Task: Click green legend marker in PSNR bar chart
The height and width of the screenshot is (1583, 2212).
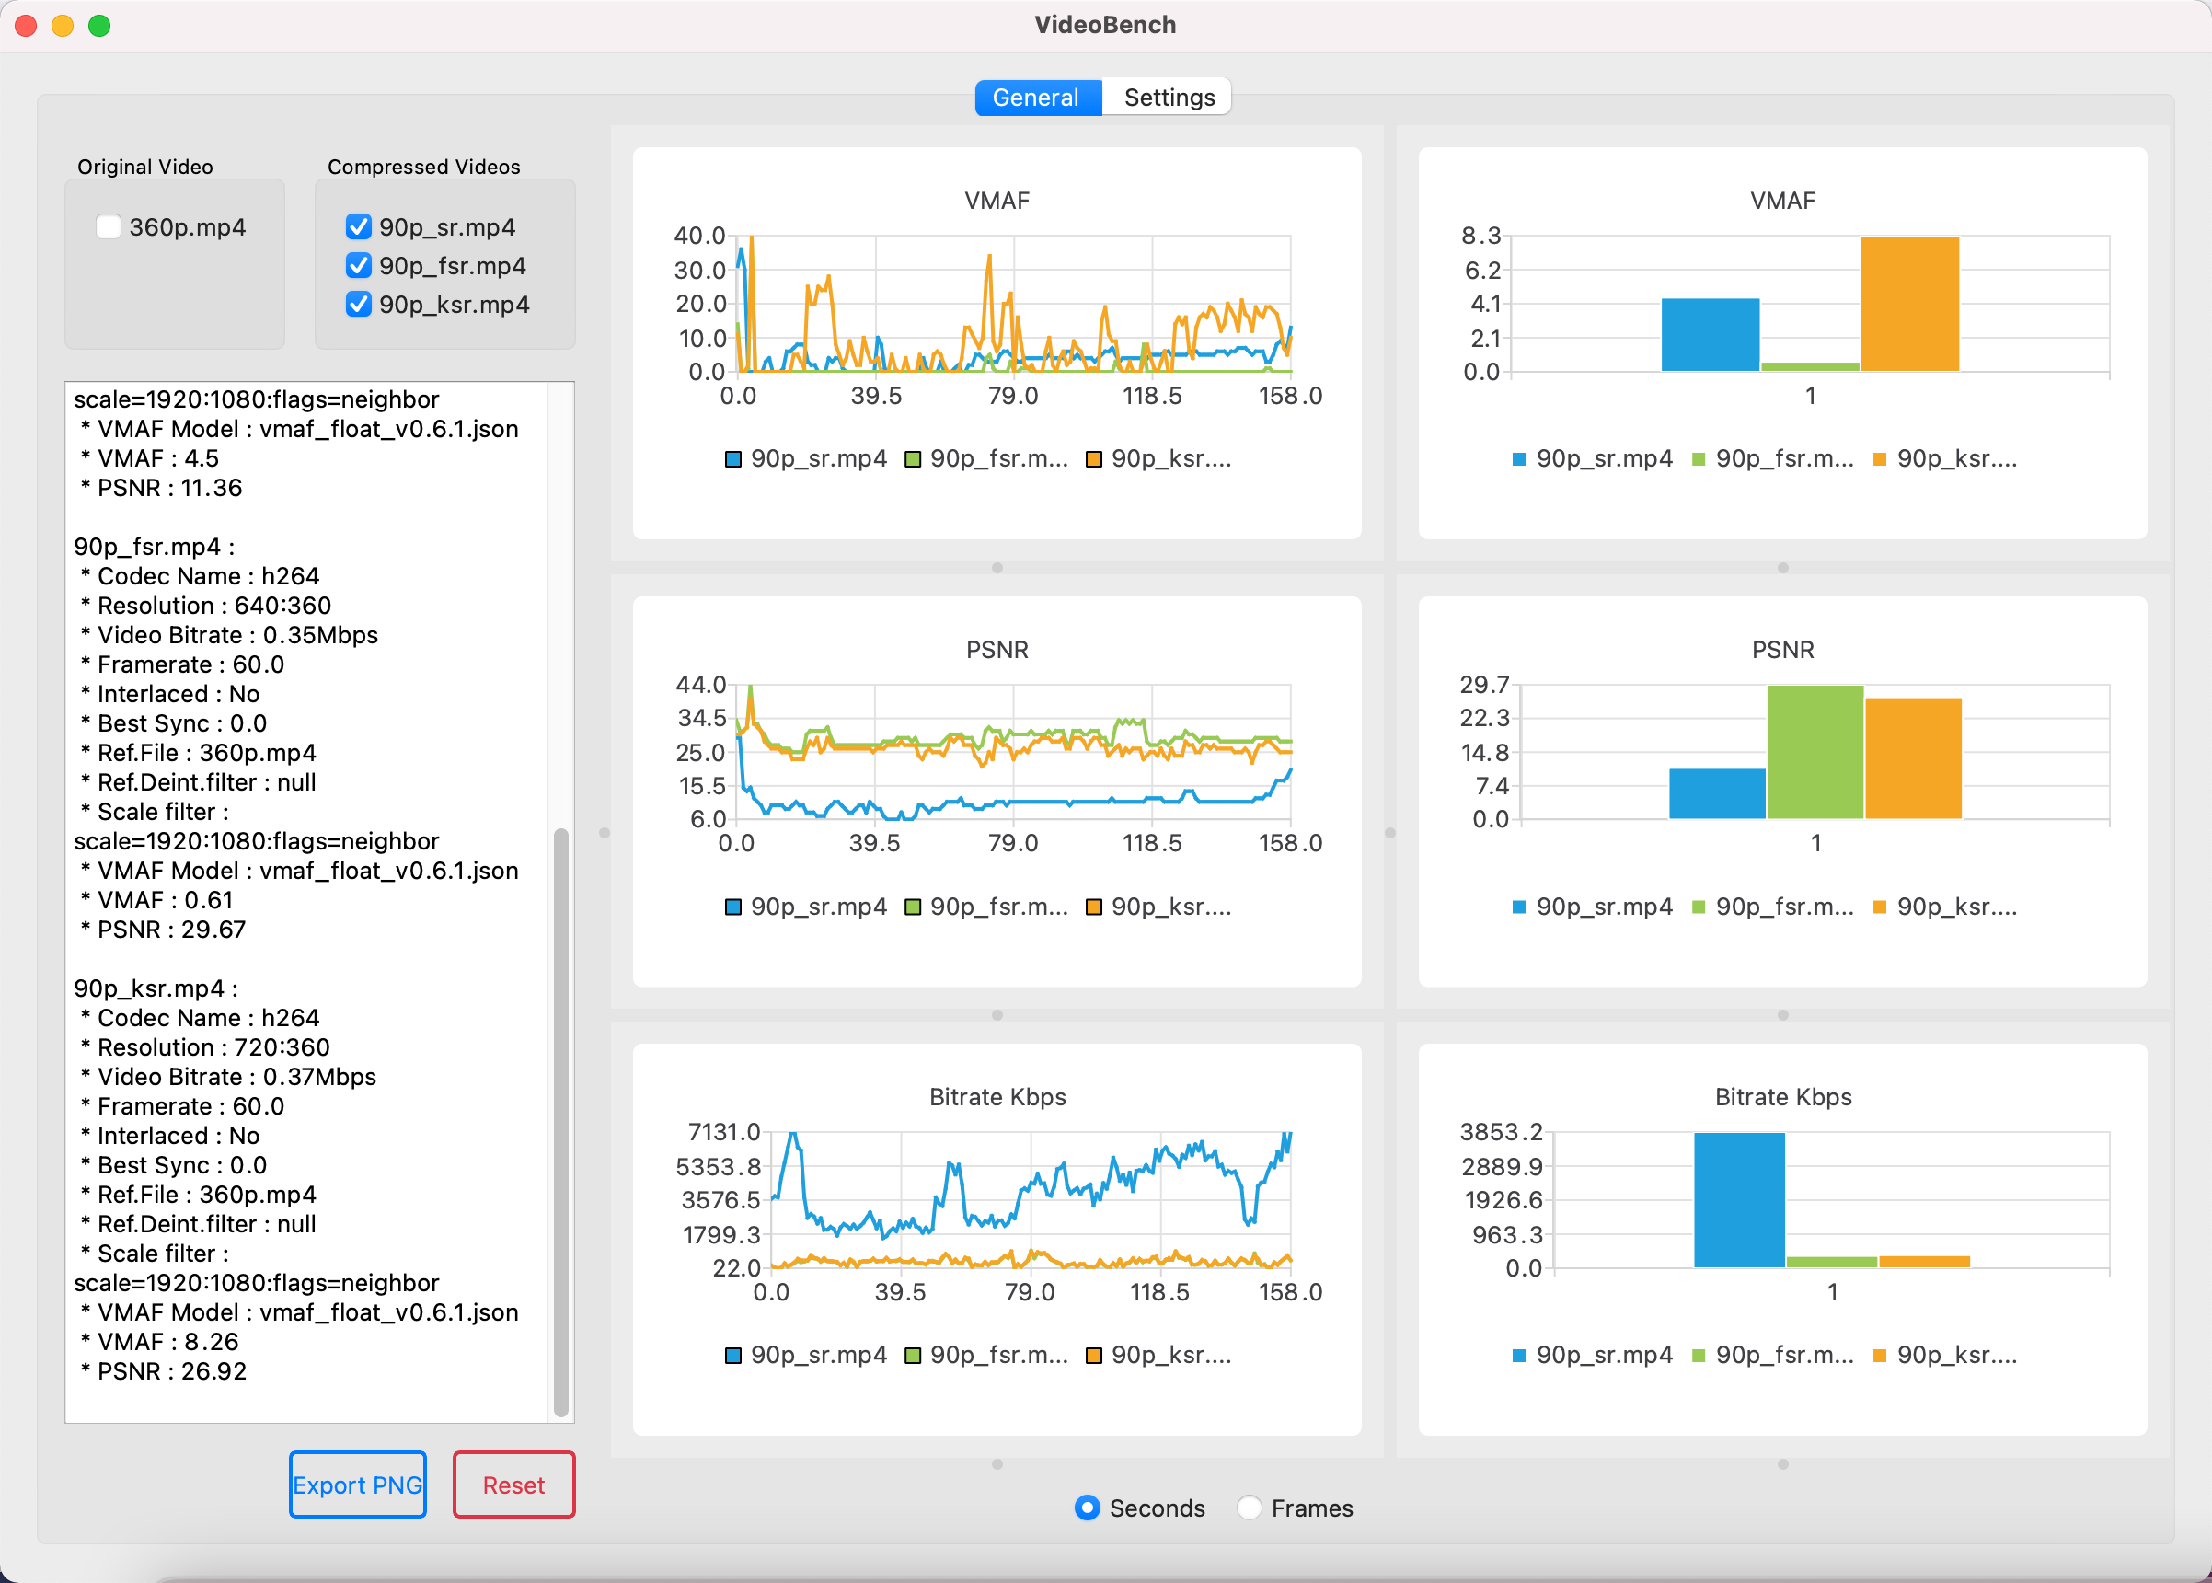Action: tap(1699, 907)
